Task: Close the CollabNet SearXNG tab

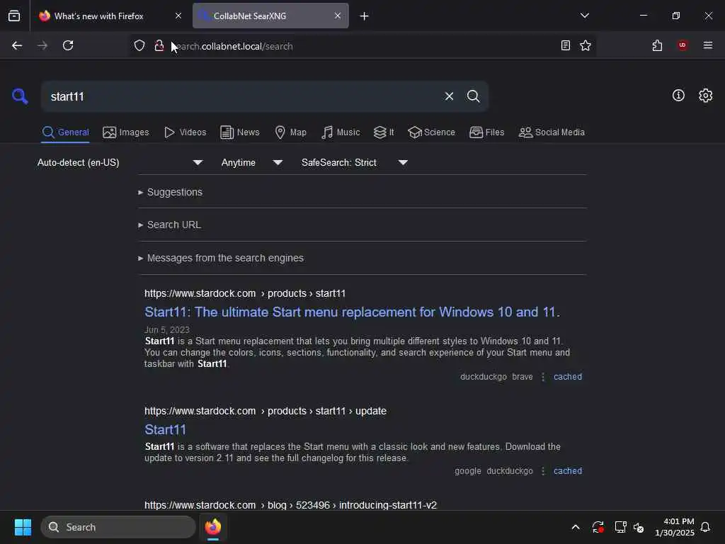Action: coord(338,16)
